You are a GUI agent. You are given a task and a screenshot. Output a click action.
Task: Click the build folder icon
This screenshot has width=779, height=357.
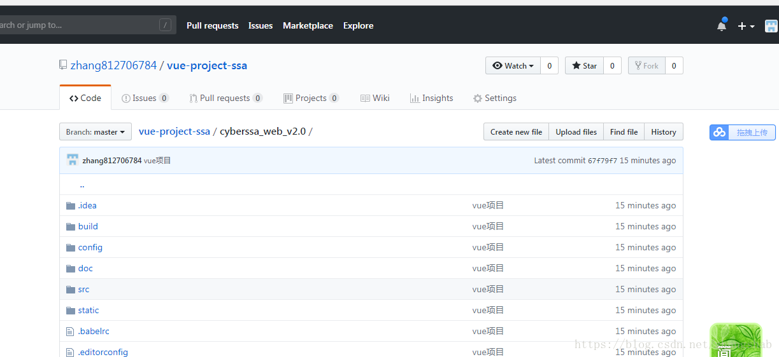[x=71, y=226]
